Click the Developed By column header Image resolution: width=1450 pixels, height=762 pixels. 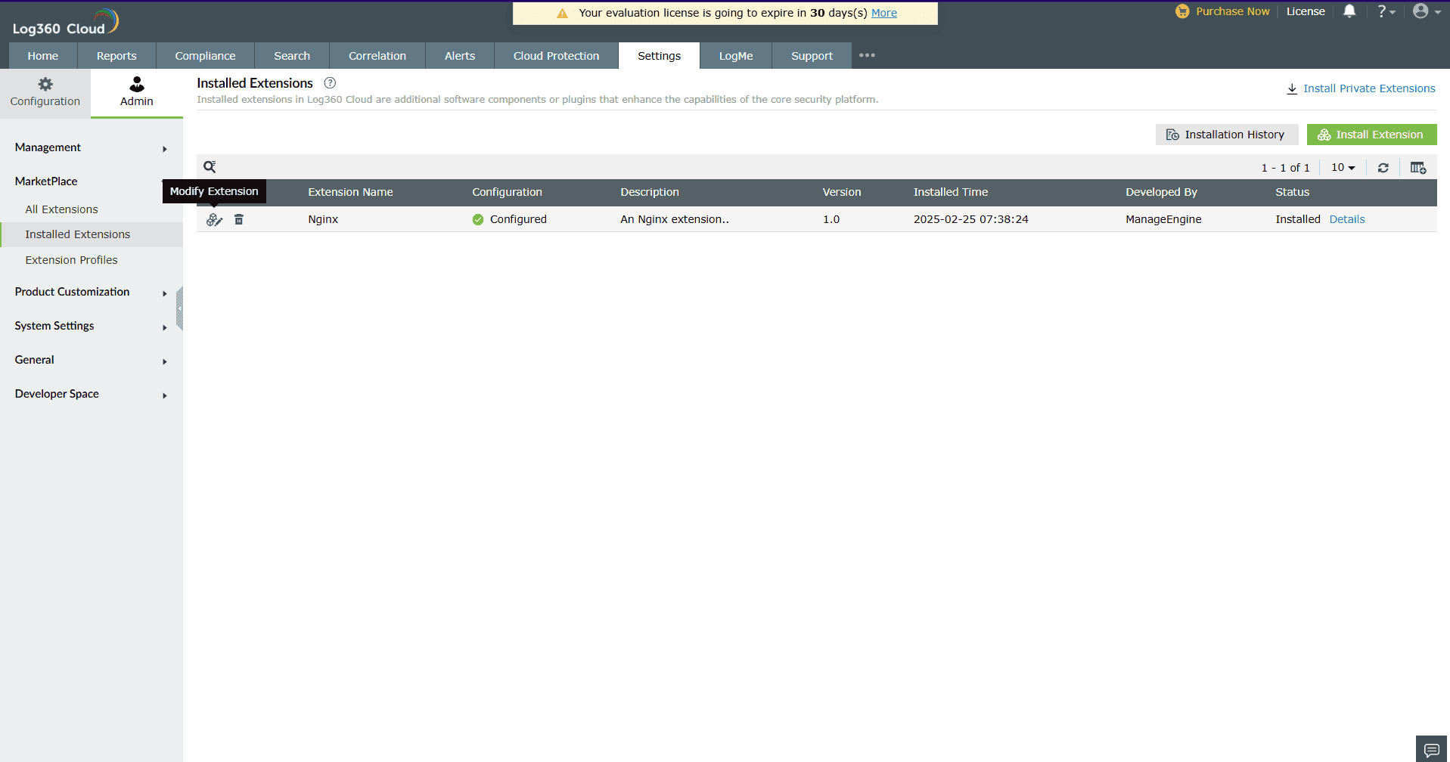click(1161, 192)
